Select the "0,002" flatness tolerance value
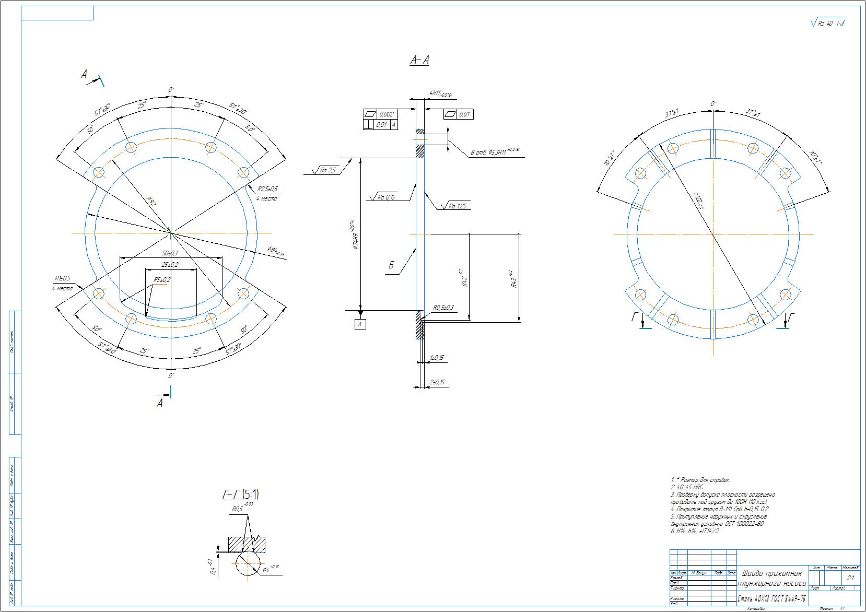866x612 pixels. click(x=386, y=114)
